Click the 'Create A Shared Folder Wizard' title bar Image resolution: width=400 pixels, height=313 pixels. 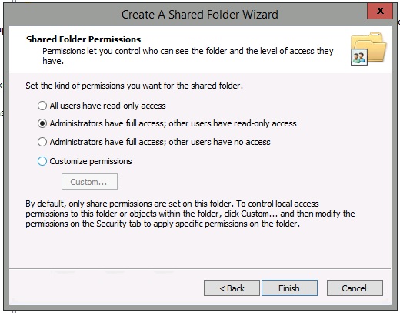(x=200, y=15)
